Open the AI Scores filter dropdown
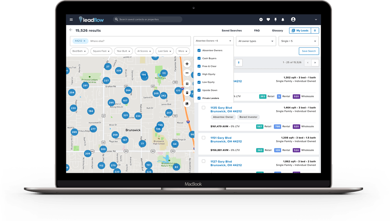Image resolution: width=390 pixels, height=221 pixels. [x=144, y=51]
